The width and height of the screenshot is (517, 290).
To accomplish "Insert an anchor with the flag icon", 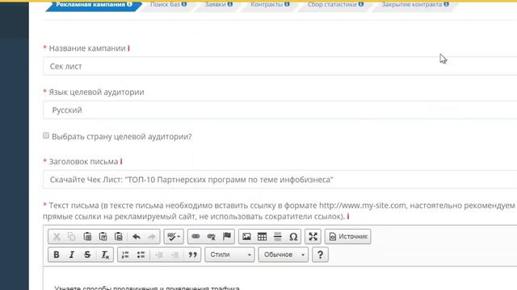I will click(227, 236).
